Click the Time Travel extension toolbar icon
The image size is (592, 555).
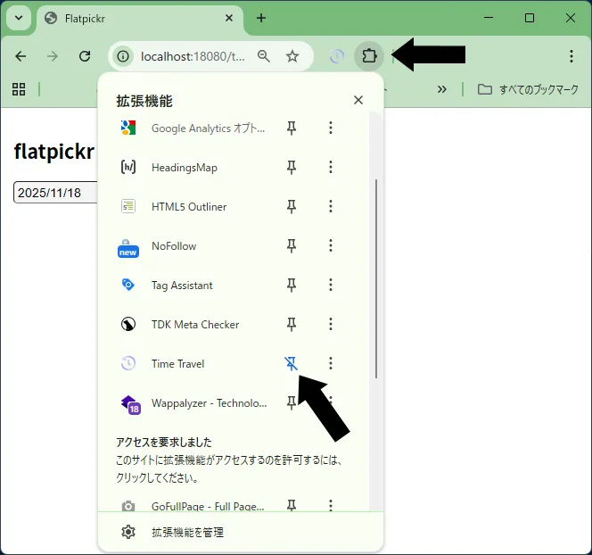[x=337, y=56]
